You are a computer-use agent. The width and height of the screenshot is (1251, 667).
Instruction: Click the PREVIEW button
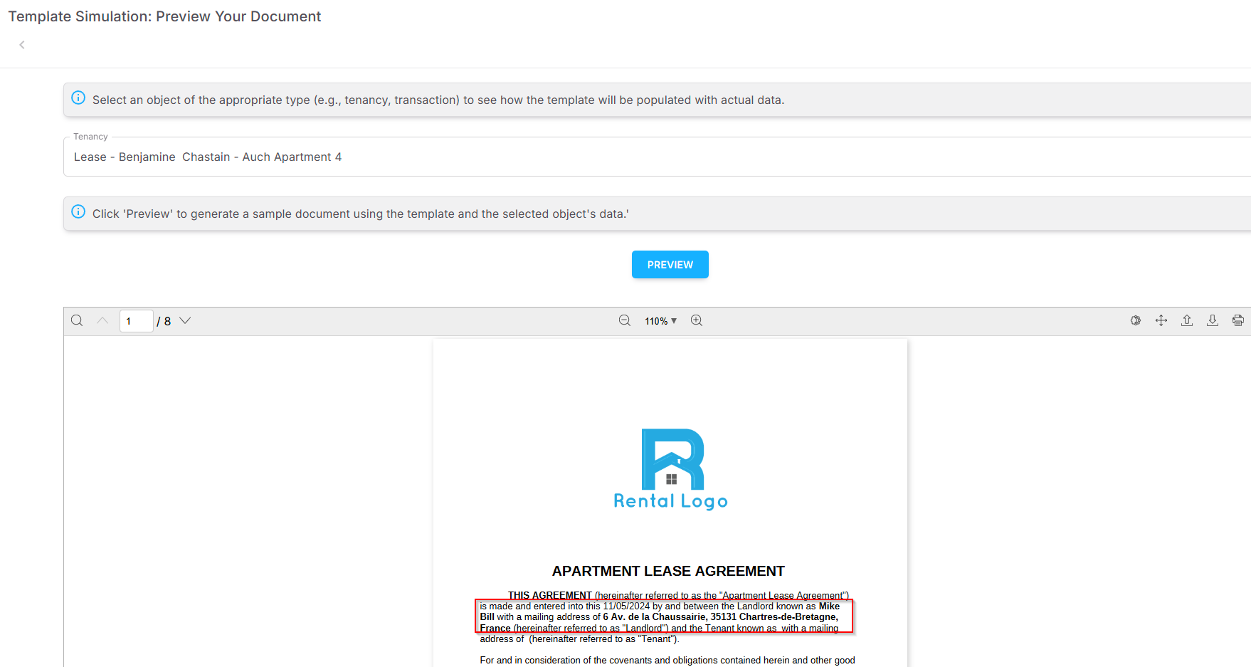click(x=670, y=265)
